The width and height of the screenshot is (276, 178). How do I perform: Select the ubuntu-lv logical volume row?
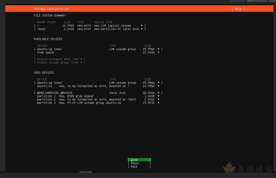click(98, 86)
